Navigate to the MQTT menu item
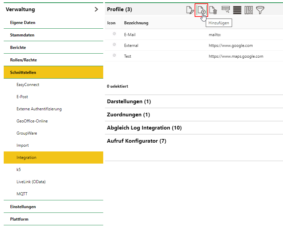Screen dimensions: 283x228 click(22, 194)
